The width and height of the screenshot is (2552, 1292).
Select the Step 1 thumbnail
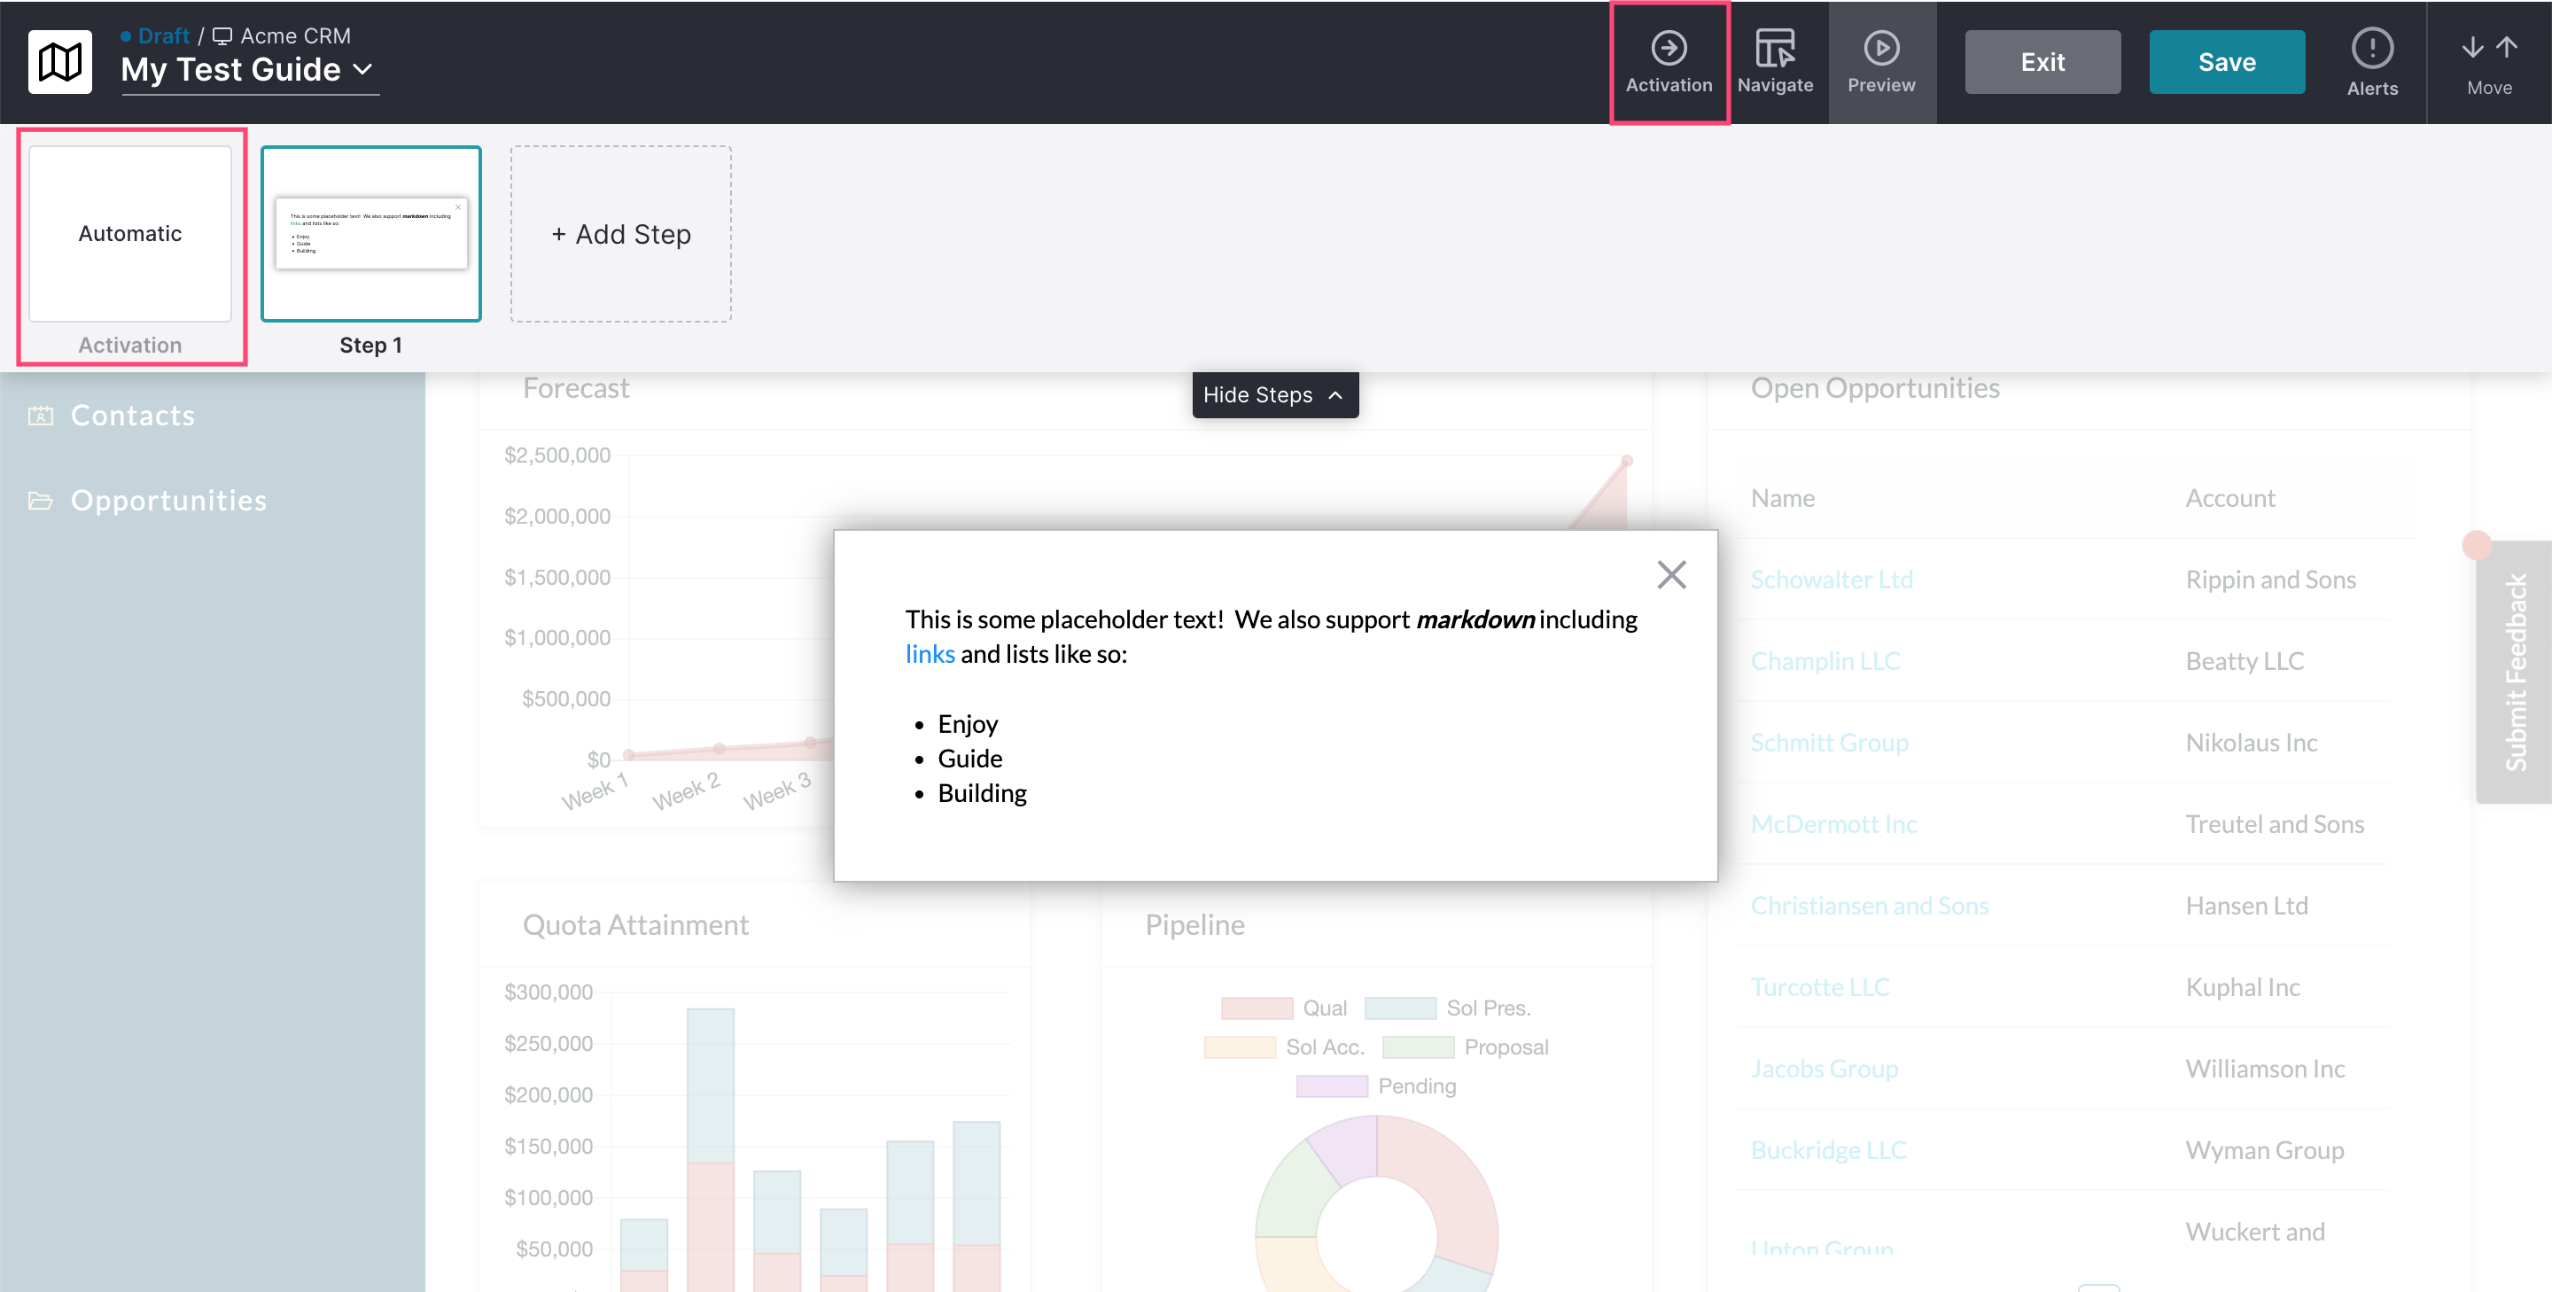point(370,234)
